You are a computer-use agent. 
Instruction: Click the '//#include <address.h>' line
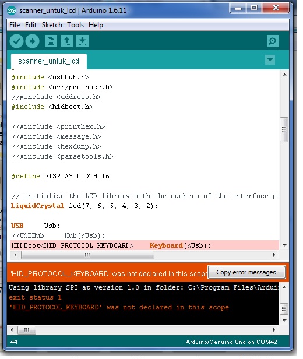click(x=57, y=97)
